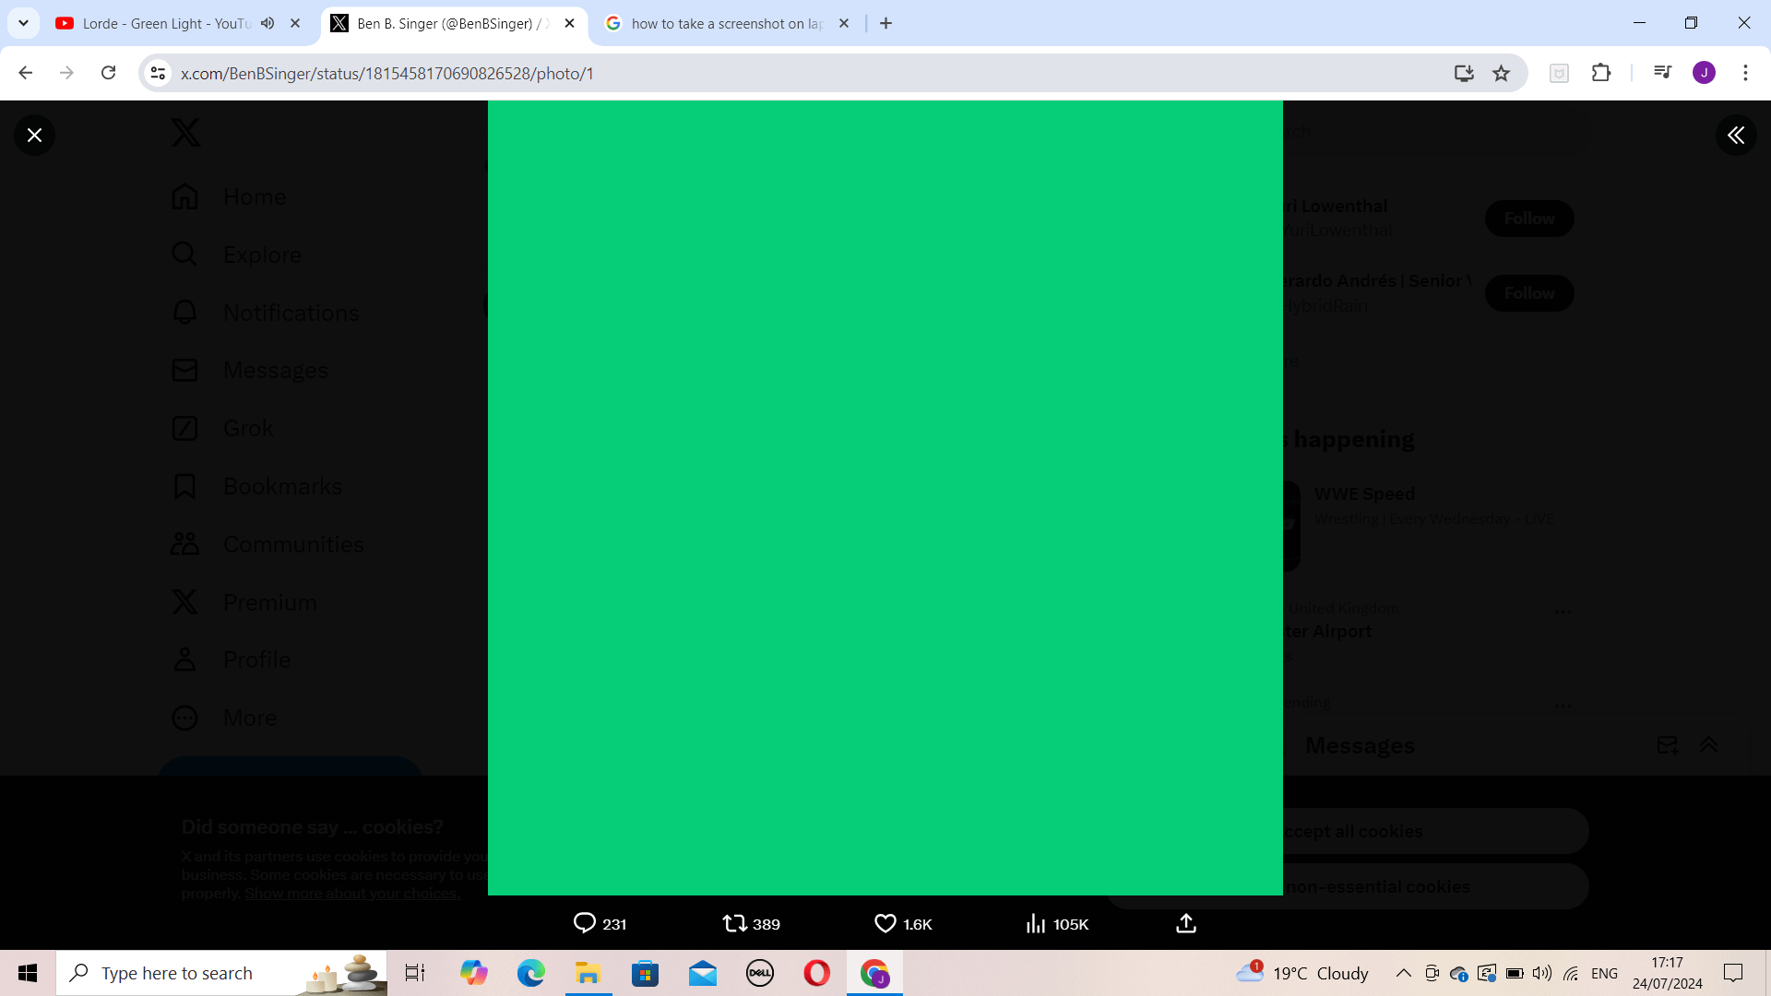This screenshot has height=996, width=1771.
Task: Open more options for the Airport trend
Action: [x=1563, y=612]
